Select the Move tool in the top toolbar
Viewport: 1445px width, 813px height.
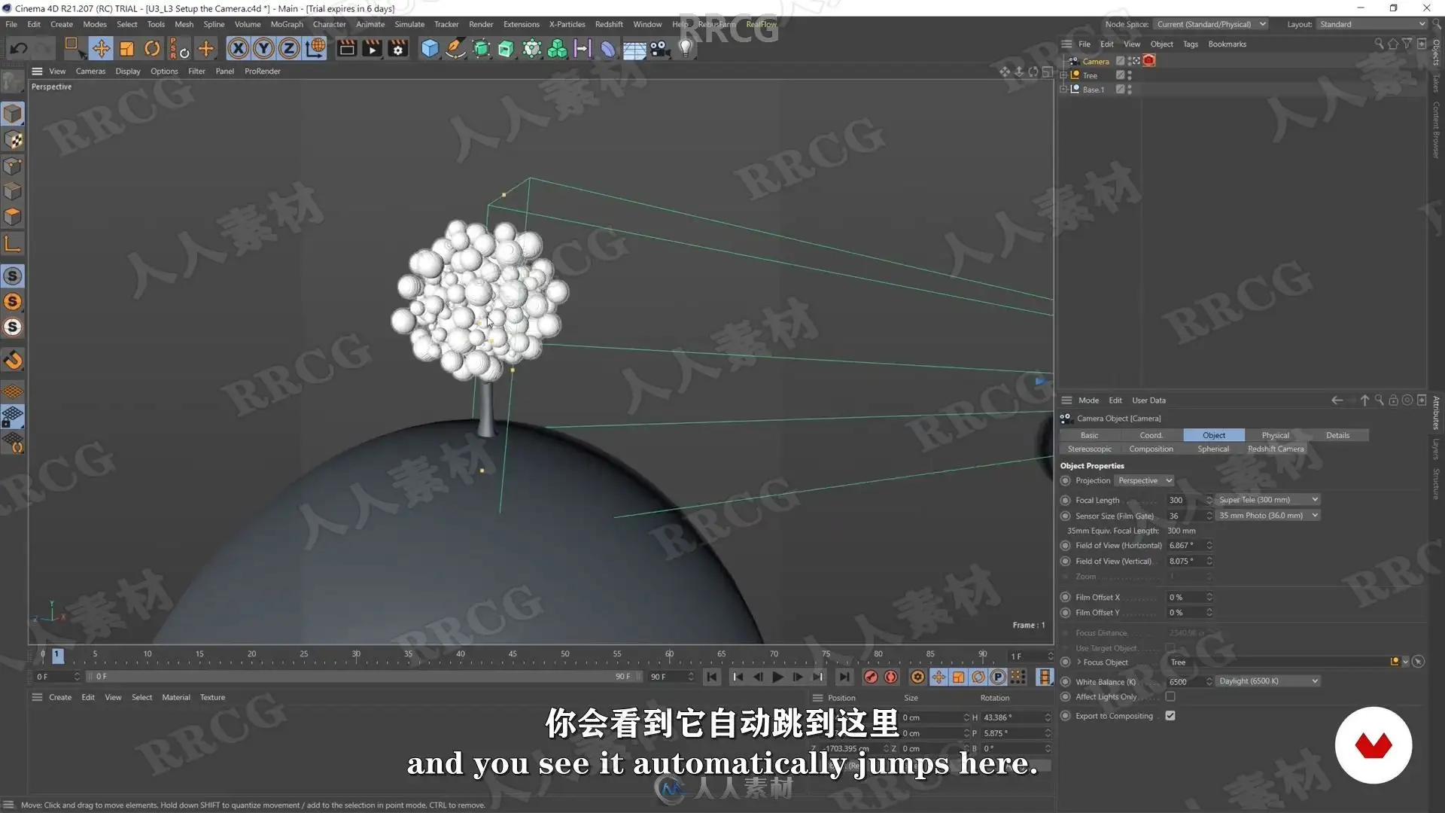pyautogui.click(x=101, y=49)
